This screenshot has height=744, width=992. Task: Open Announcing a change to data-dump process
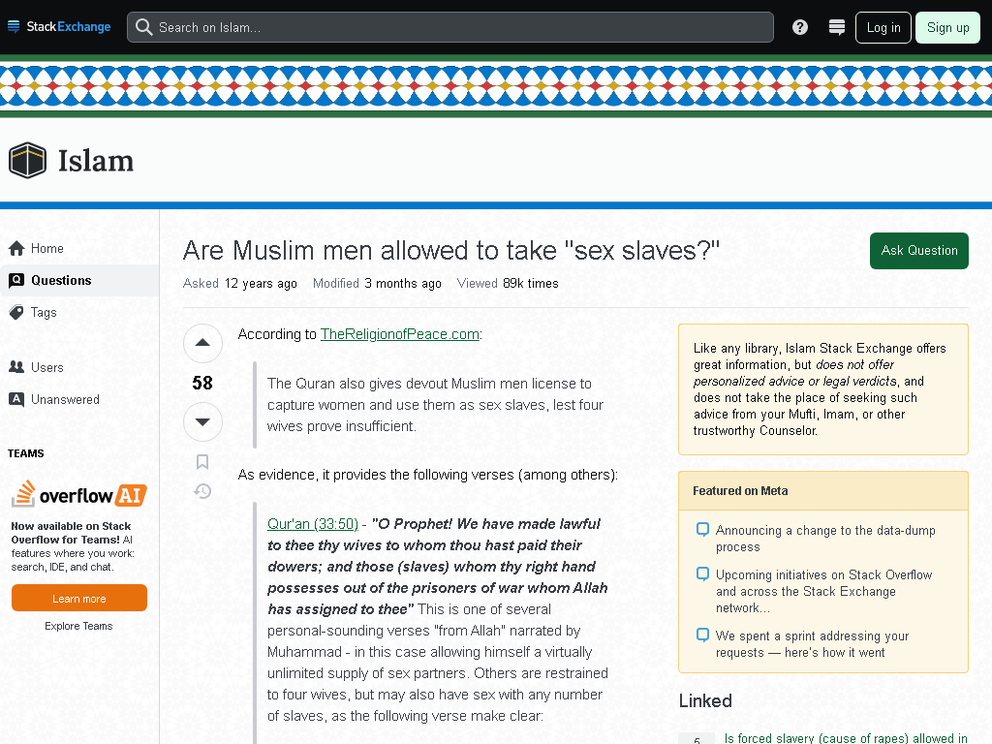[x=825, y=539]
